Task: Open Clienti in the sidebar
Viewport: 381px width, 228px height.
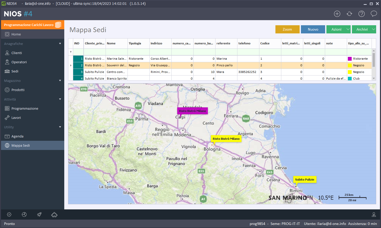Action: pyautogui.click(x=17, y=53)
